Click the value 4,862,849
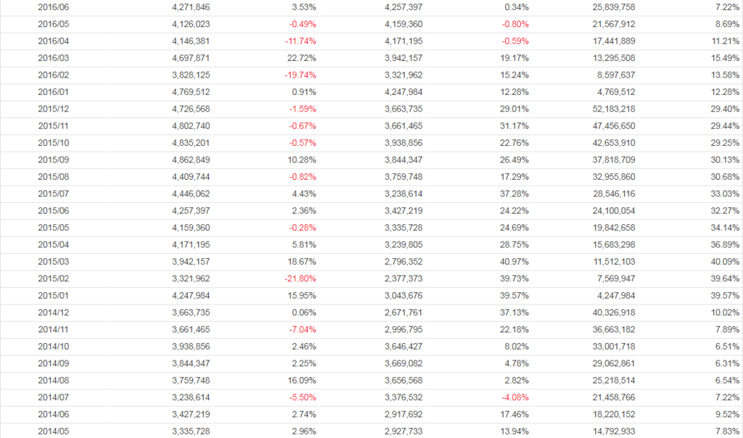Image resolution: width=743 pixels, height=438 pixels. tap(191, 160)
